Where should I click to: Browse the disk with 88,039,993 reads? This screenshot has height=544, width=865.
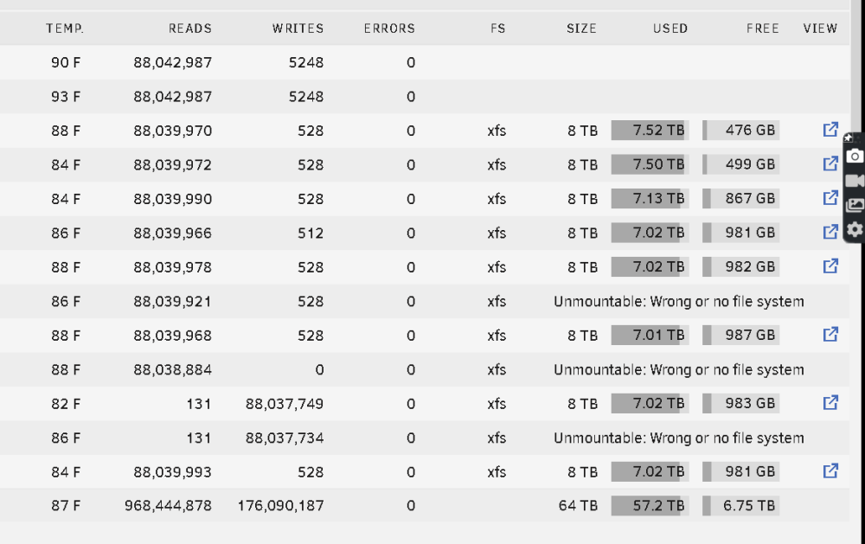[x=830, y=471]
